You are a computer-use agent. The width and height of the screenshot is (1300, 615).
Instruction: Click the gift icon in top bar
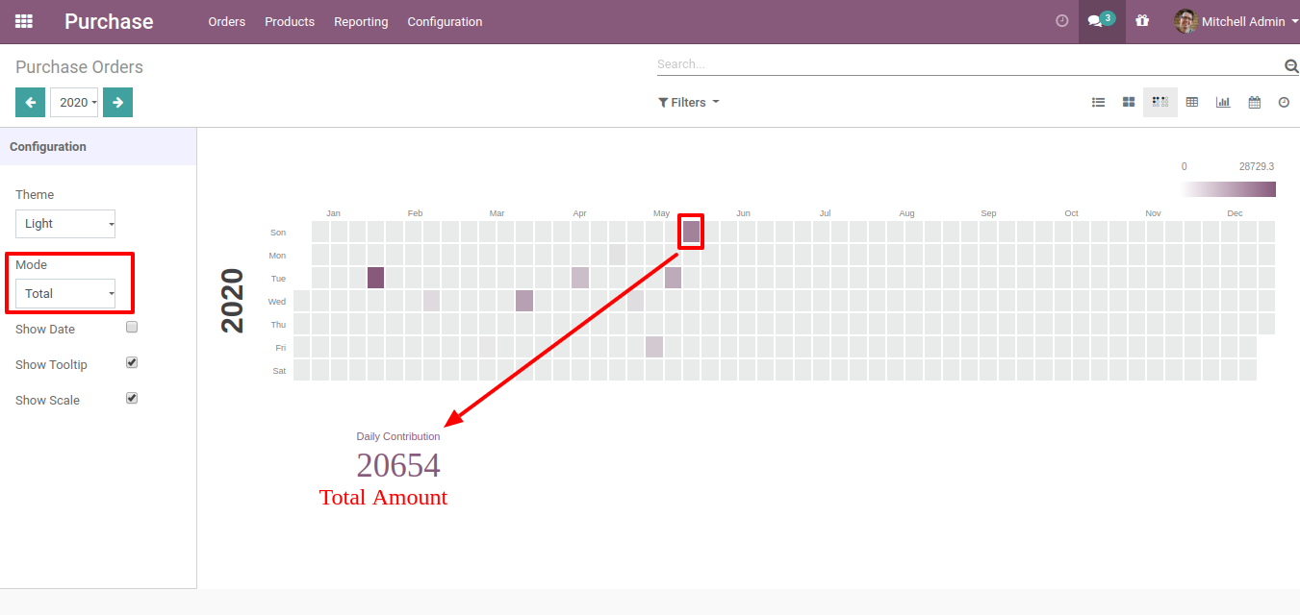[x=1142, y=21]
